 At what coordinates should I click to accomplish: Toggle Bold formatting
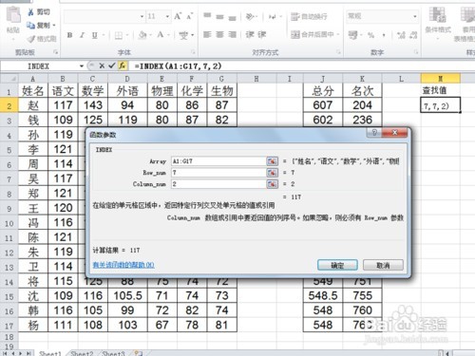[x=69, y=35]
